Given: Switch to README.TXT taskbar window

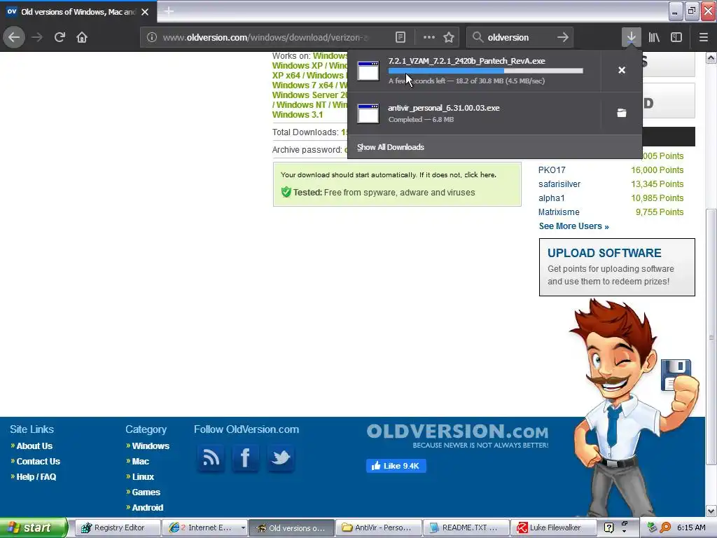Looking at the screenshot, I should pos(465,527).
